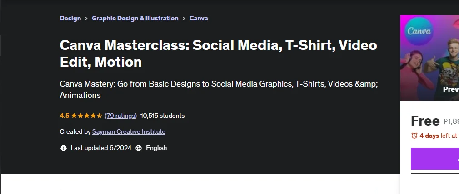Click the purple enroll button
The height and width of the screenshot is (194, 459).
click(x=435, y=159)
